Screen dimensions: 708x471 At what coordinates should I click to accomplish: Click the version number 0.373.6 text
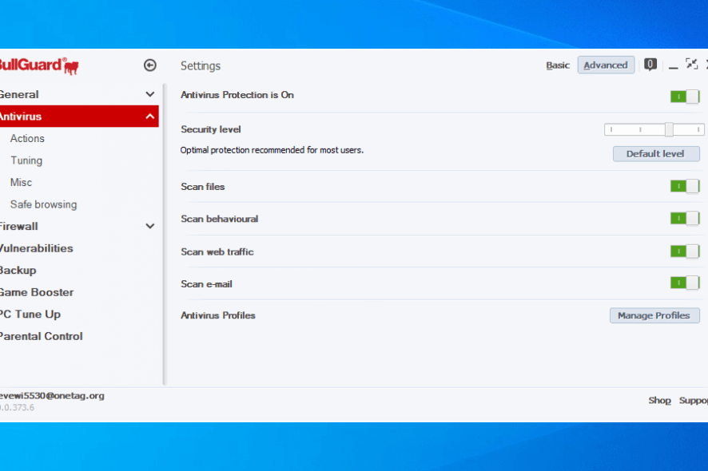[17, 407]
